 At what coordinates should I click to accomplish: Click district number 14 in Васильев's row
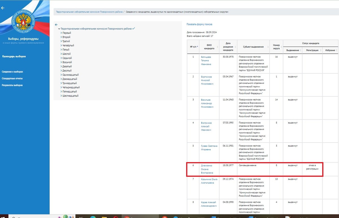pos(276,100)
